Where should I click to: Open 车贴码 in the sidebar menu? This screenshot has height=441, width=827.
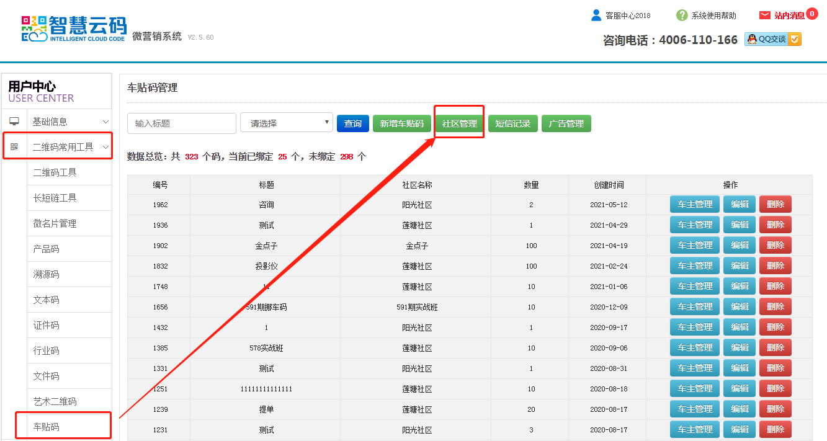[x=47, y=427]
